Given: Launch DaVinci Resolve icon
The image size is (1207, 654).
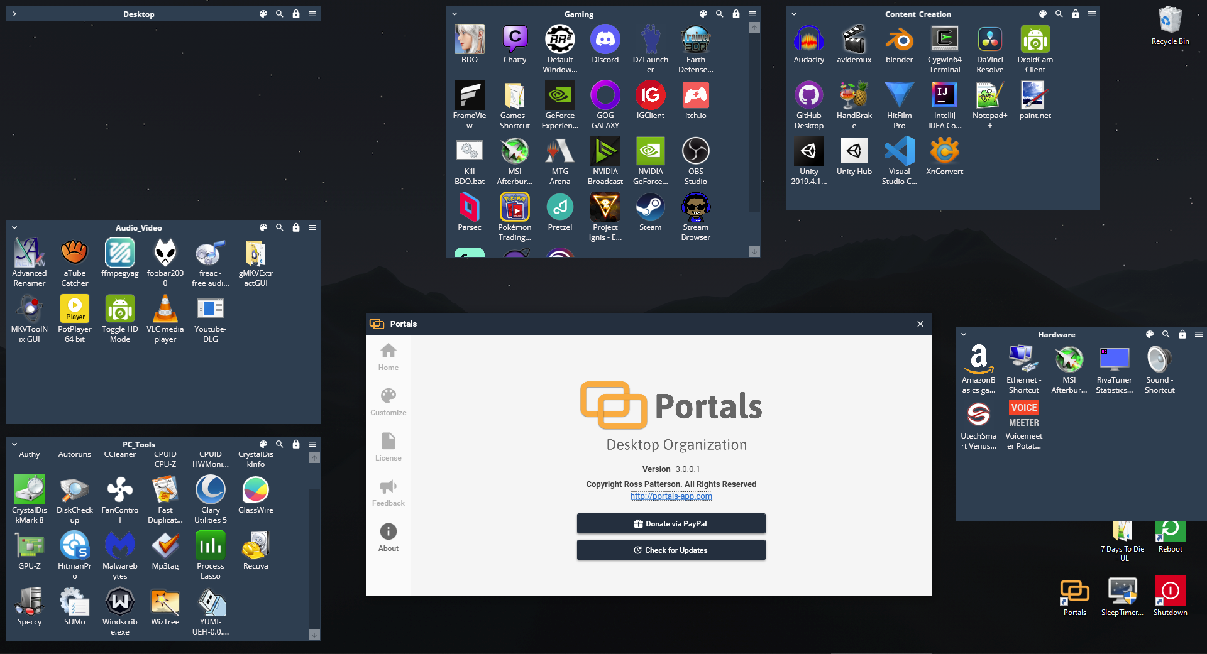Looking at the screenshot, I should click(x=989, y=50).
